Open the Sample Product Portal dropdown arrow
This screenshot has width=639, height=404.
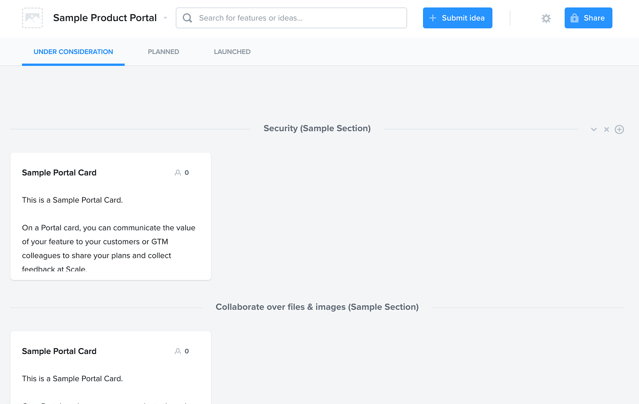tap(165, 18)
